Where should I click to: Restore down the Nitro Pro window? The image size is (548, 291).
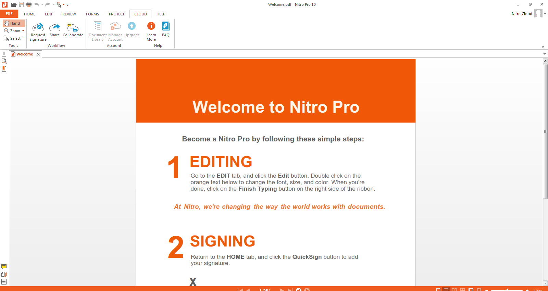point(530,4)
